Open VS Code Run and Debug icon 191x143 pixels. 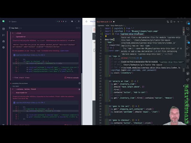[x=188, y=48]
